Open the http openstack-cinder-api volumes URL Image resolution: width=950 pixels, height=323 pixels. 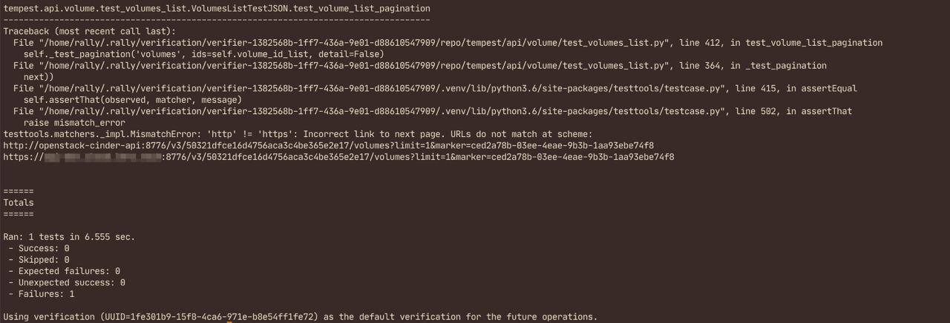click(x=328, y=145)
